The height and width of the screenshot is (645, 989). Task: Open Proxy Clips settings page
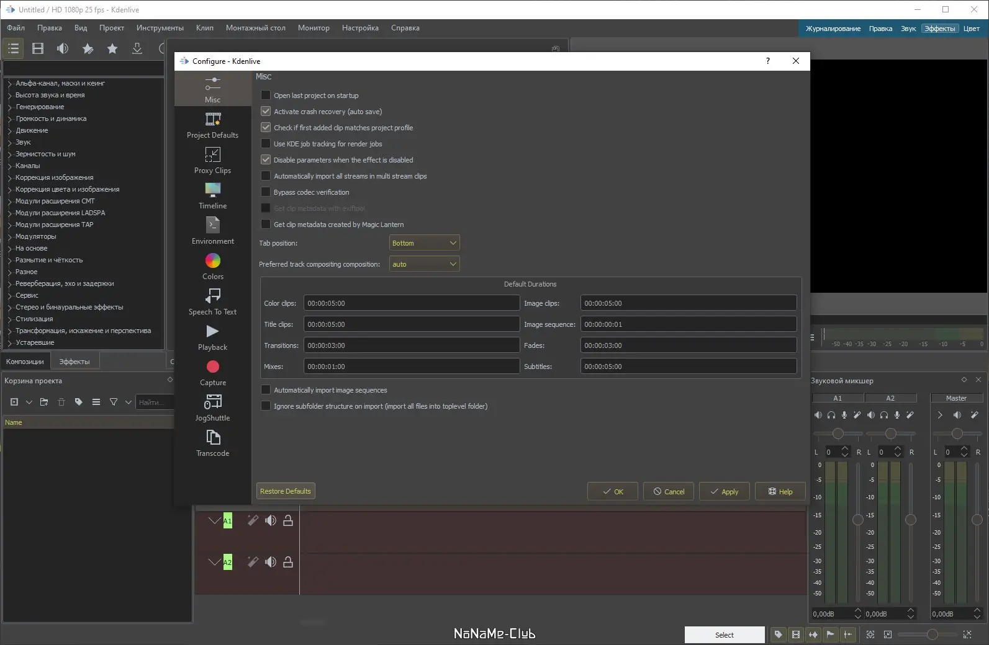click(212, 160)
